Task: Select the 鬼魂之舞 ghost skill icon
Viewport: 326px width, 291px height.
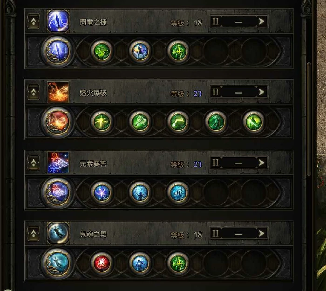Action: (58, 233)
